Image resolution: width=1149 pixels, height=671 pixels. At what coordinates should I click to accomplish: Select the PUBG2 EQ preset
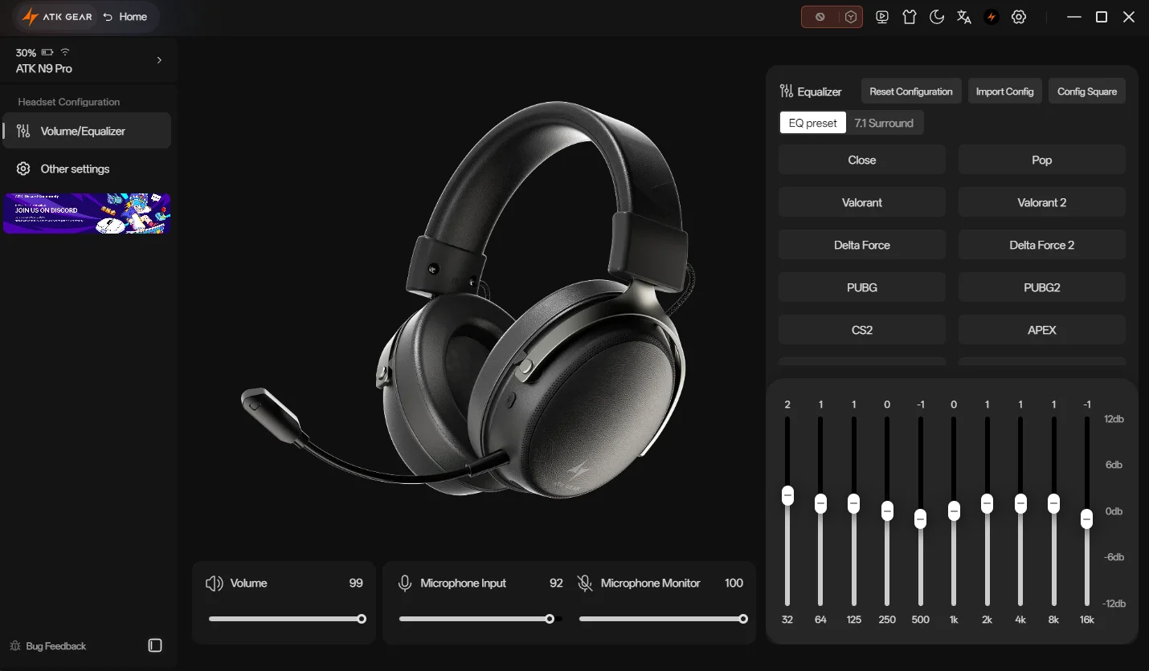pos(1042,287)
